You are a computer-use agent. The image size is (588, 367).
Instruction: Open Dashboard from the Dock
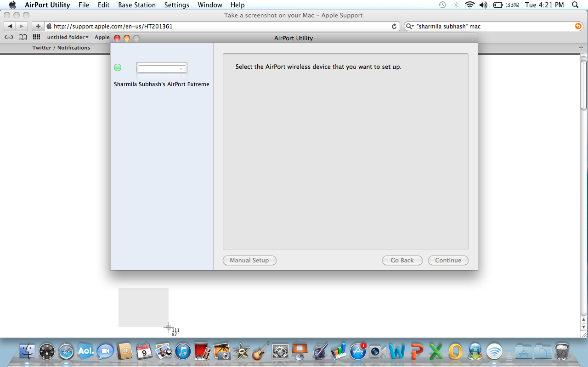(x=47, y=352)
